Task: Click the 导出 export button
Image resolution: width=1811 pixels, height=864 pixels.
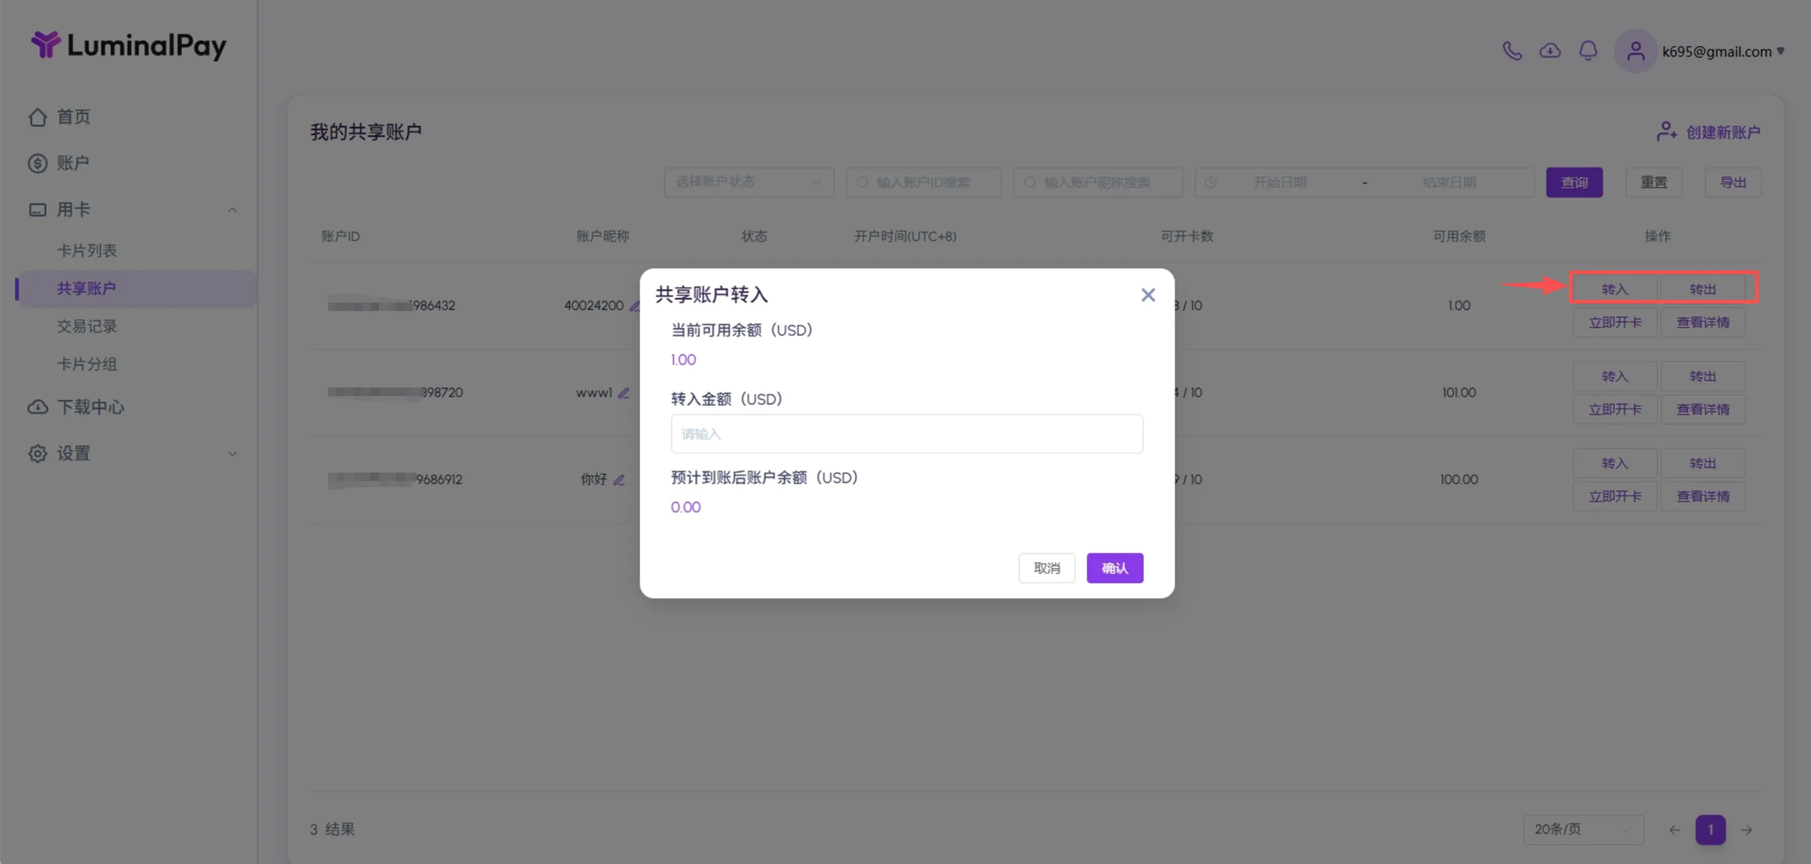Action: click(x=1733, y=182)
